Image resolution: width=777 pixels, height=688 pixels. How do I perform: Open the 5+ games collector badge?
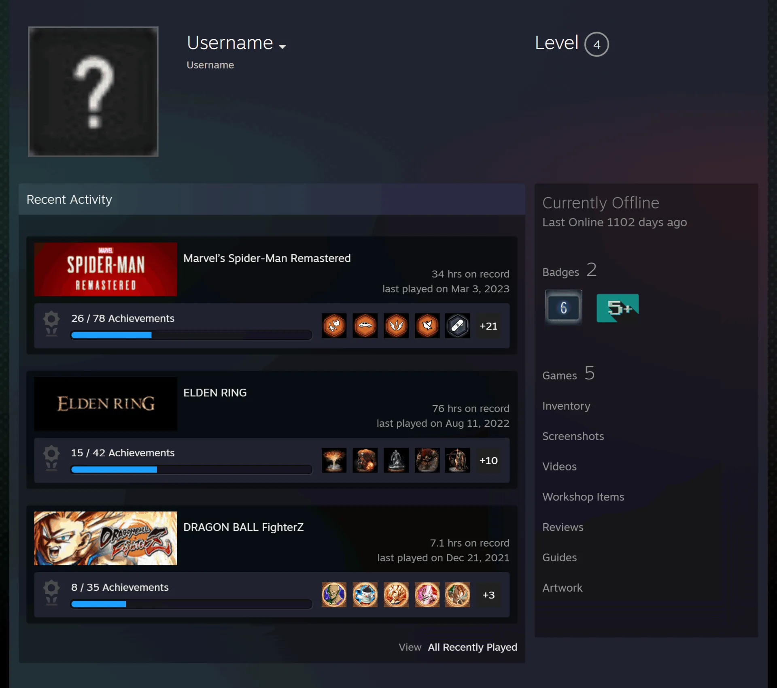[x=618, y=308]
